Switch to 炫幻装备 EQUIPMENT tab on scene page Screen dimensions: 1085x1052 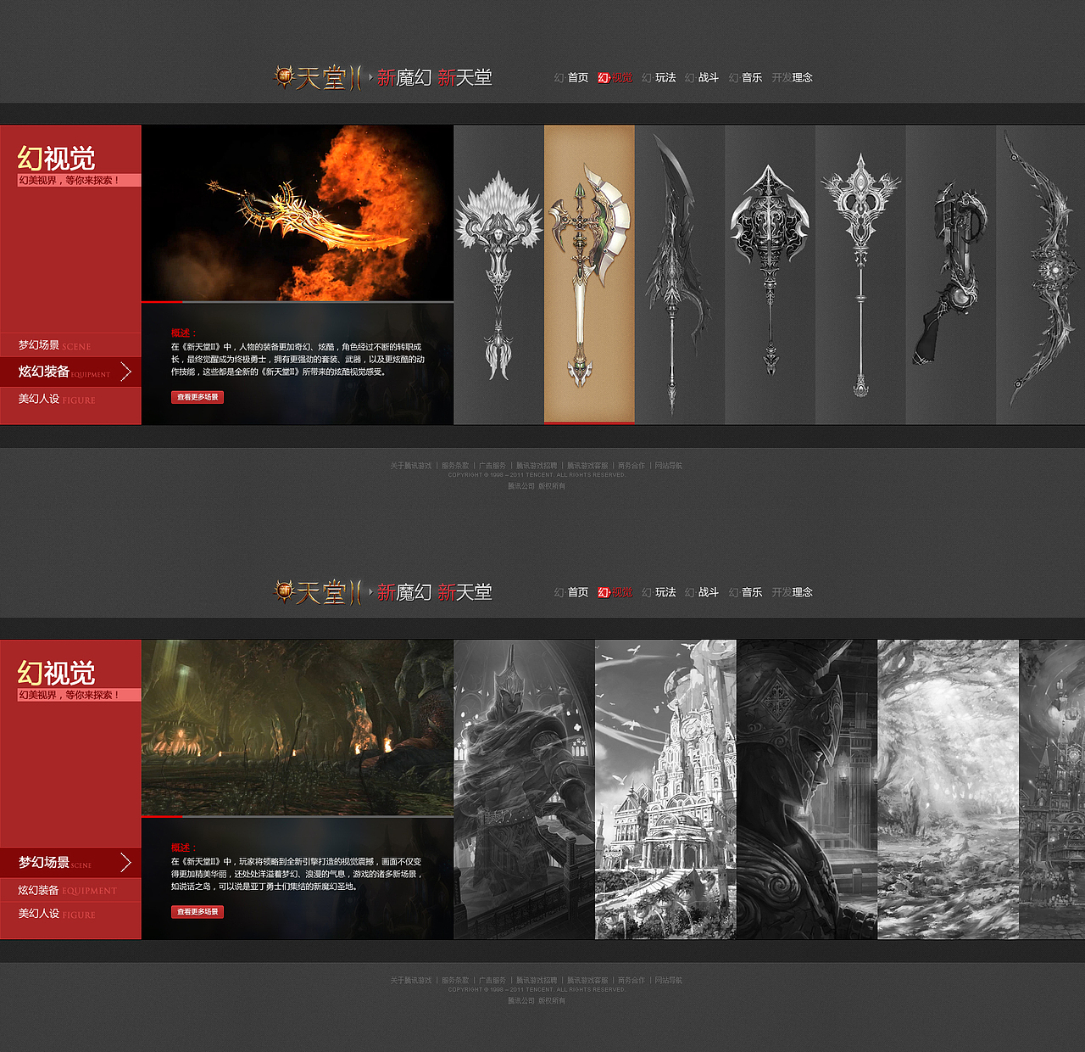point(70,890)
